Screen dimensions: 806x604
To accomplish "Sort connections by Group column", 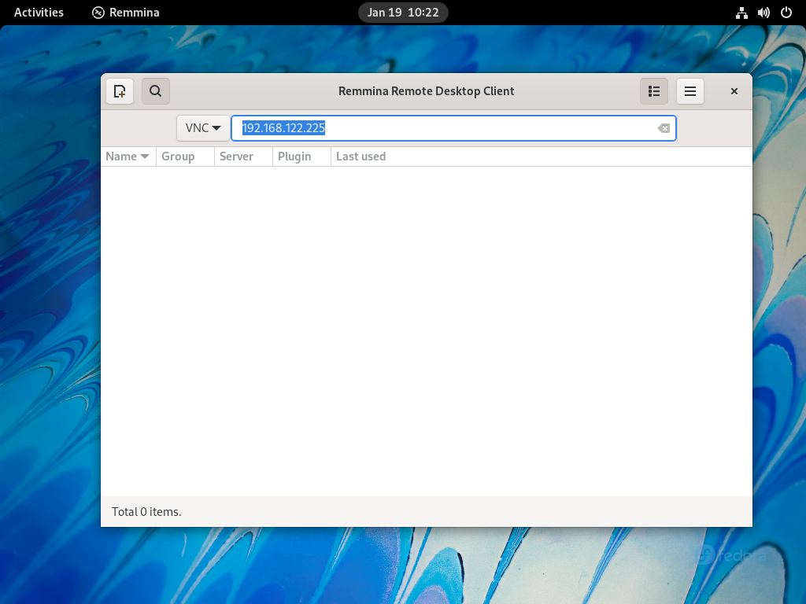I will coord(185,157).
